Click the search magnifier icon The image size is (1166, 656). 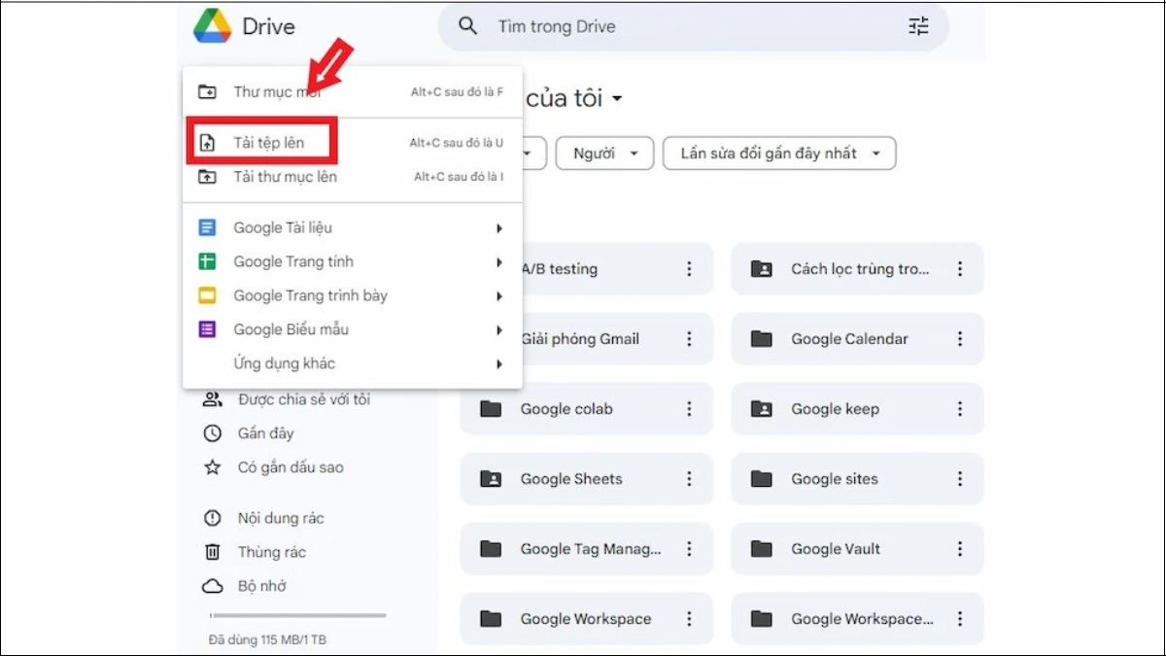click(468, 26)
